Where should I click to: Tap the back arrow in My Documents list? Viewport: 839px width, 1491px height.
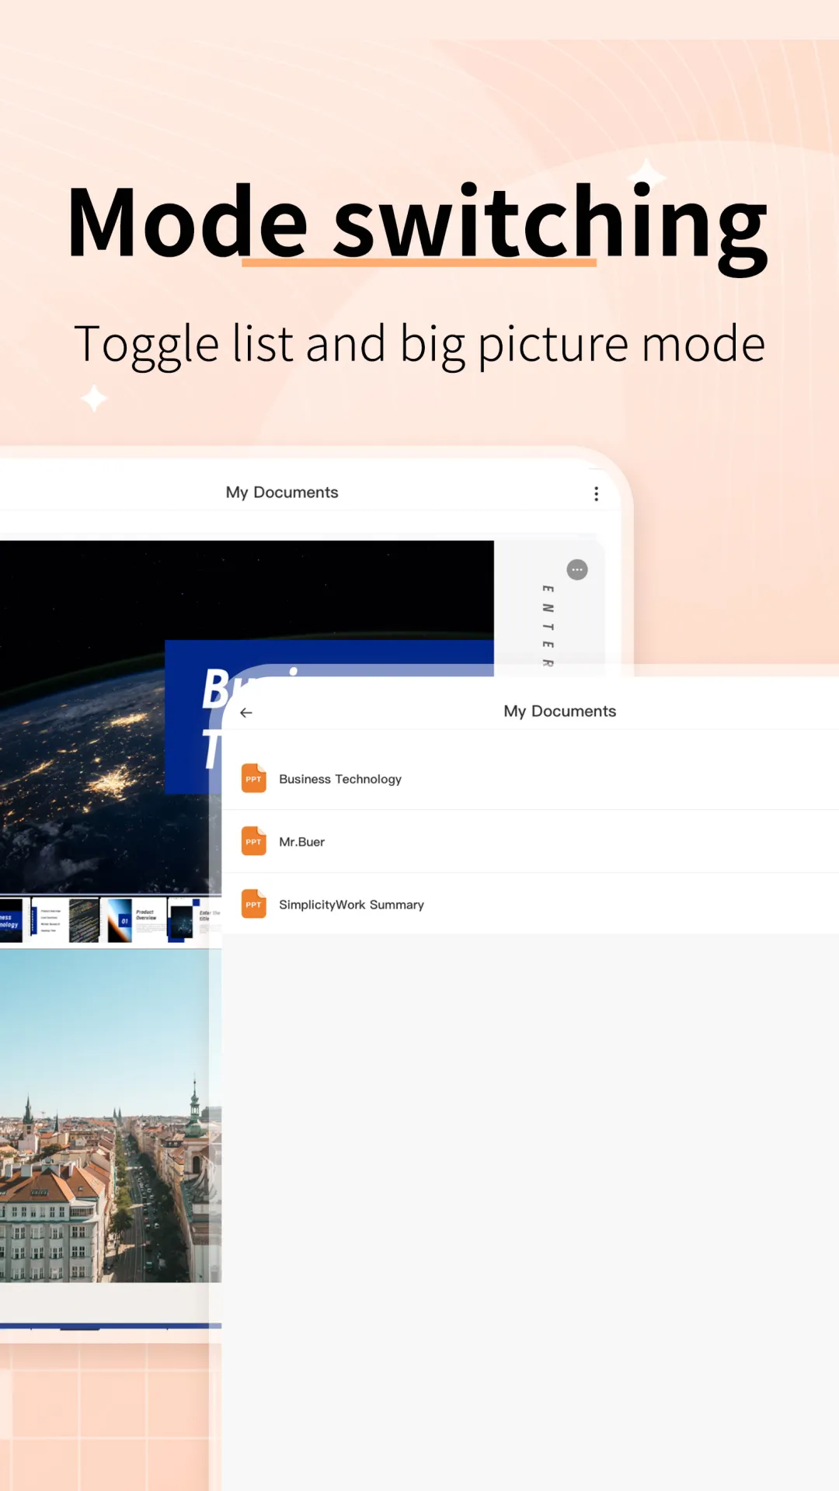(246, 712)
